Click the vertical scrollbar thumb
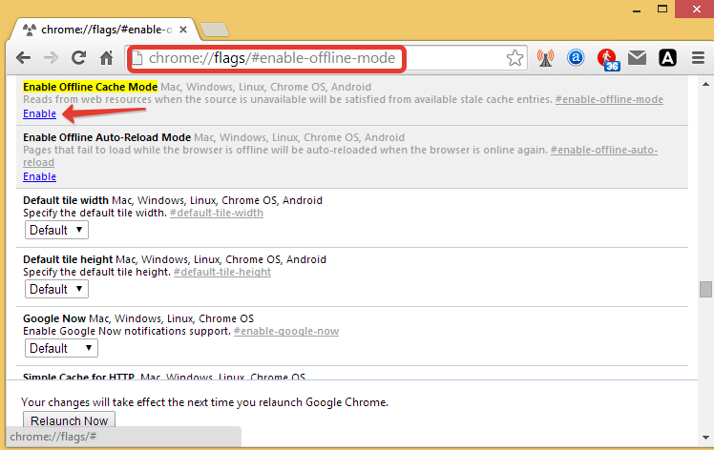Viewport: 714px width, 450px height. (x=705, y=289)
